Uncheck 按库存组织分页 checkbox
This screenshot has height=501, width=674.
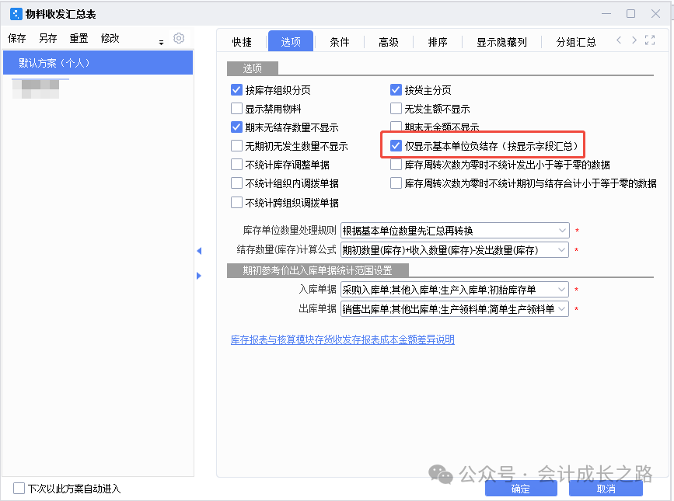237,90
